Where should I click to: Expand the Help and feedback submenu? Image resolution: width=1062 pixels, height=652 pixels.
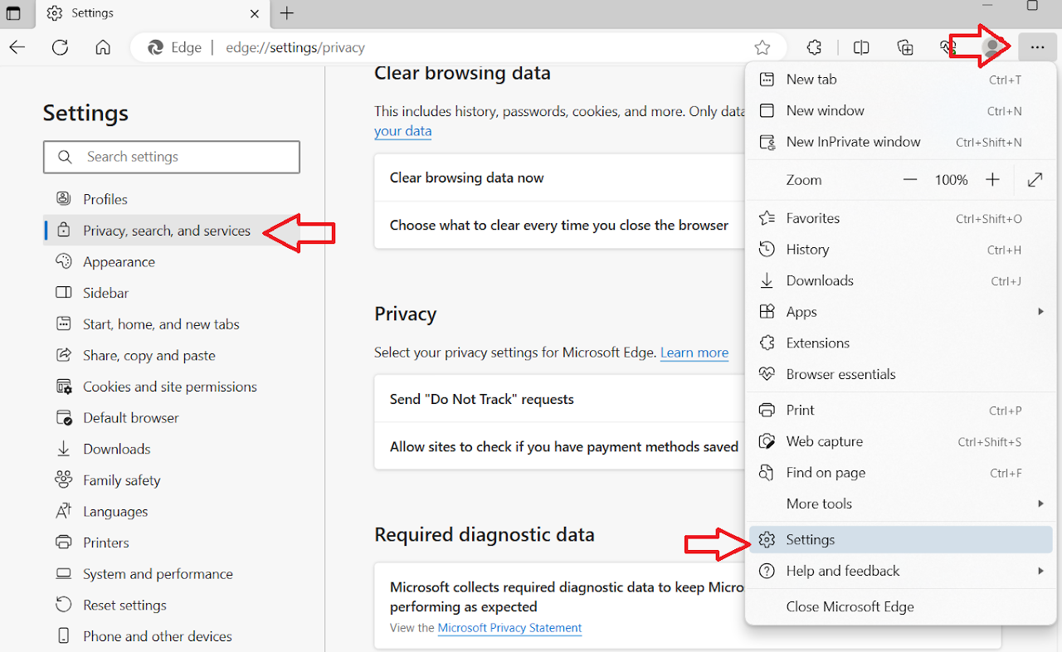click(x=1041, y=571)
